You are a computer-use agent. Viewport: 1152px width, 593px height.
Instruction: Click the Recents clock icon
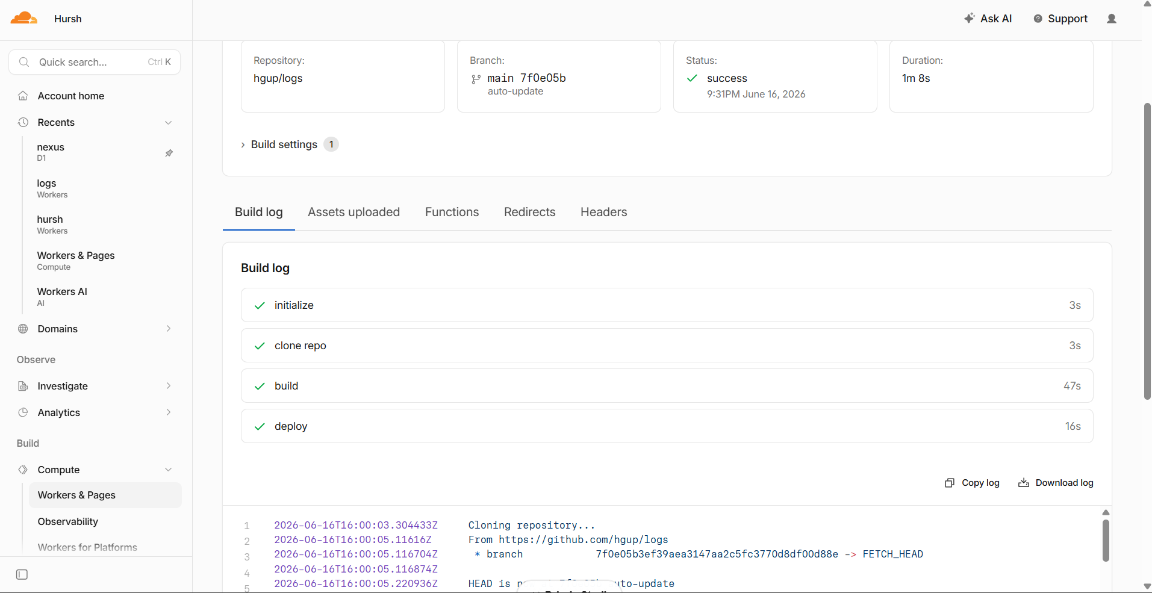(23, 122)
